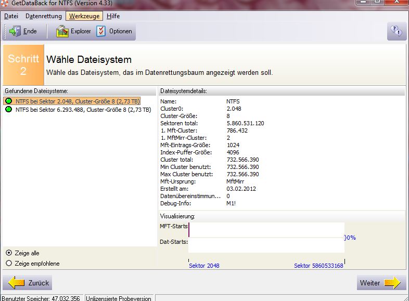Click Cluster-Größe value 8

point(228,116)
